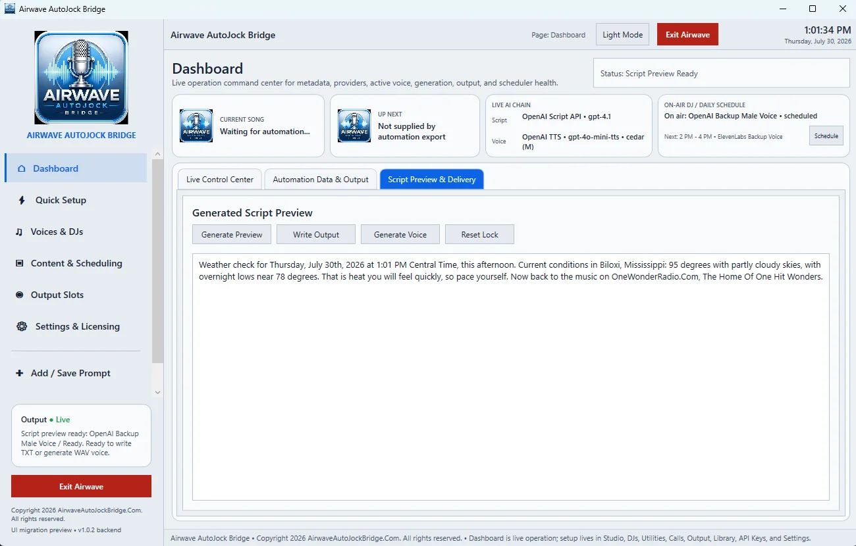
Task: Click the Settings & Licensing gear icon
Action: point(22,326)
